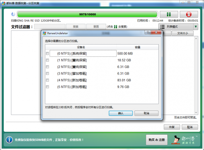Click the spinning loading indicator icon
Viewport: 204px width, 150px height.
[13, 14]
